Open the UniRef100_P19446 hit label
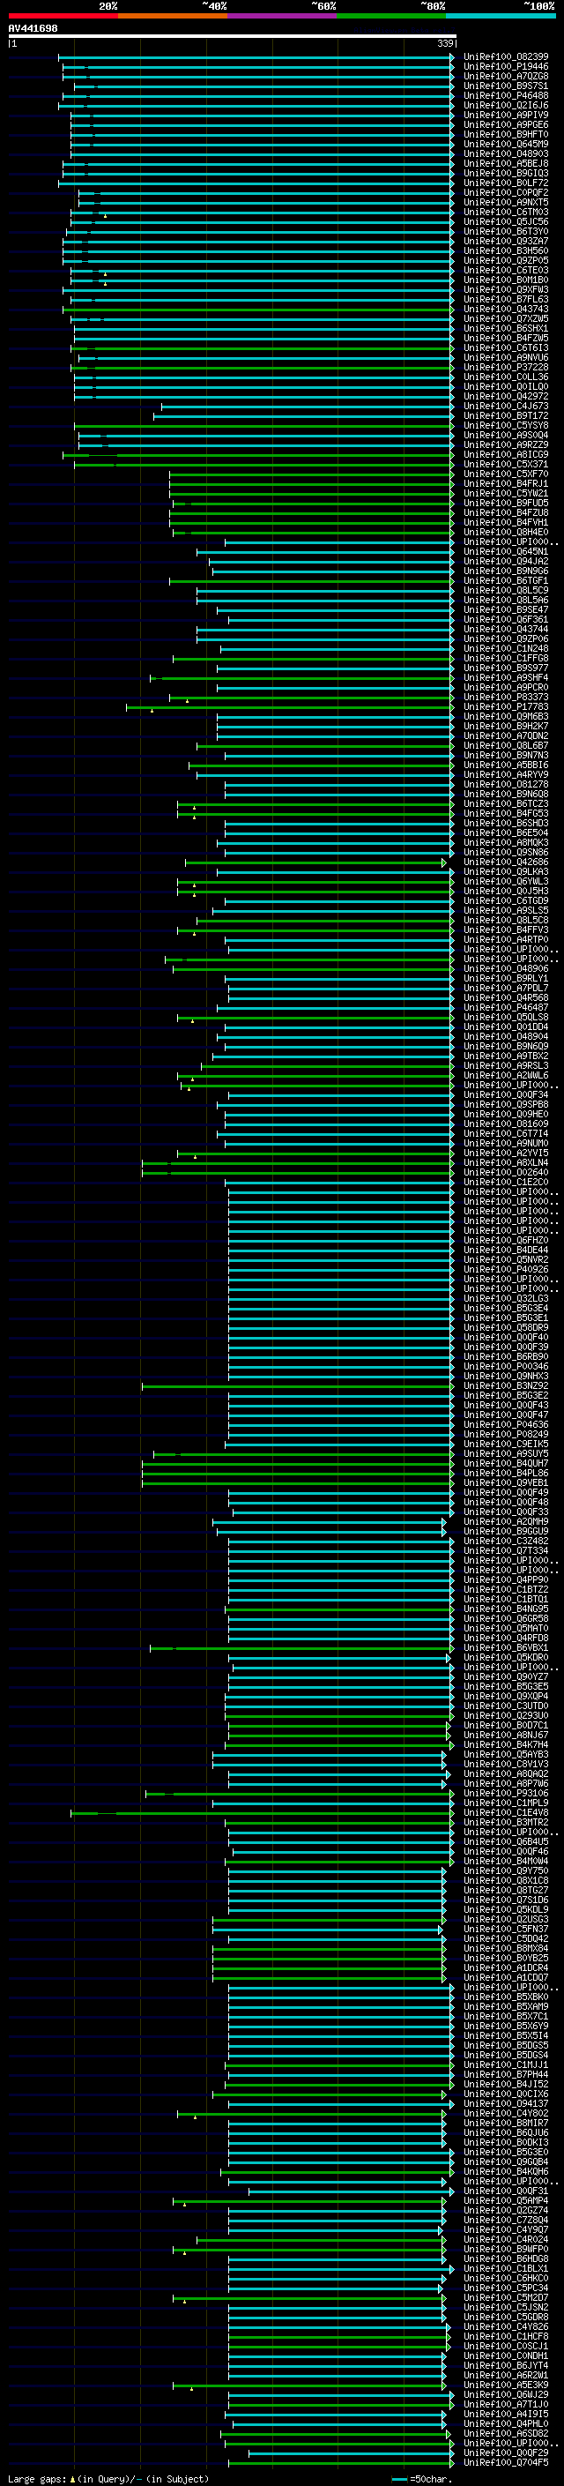 click(x=506, y=67)
